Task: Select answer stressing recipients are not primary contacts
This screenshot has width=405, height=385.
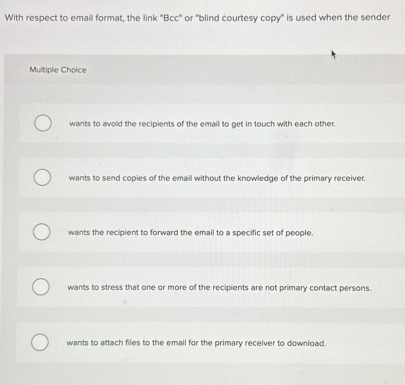Action: point(220,287)
